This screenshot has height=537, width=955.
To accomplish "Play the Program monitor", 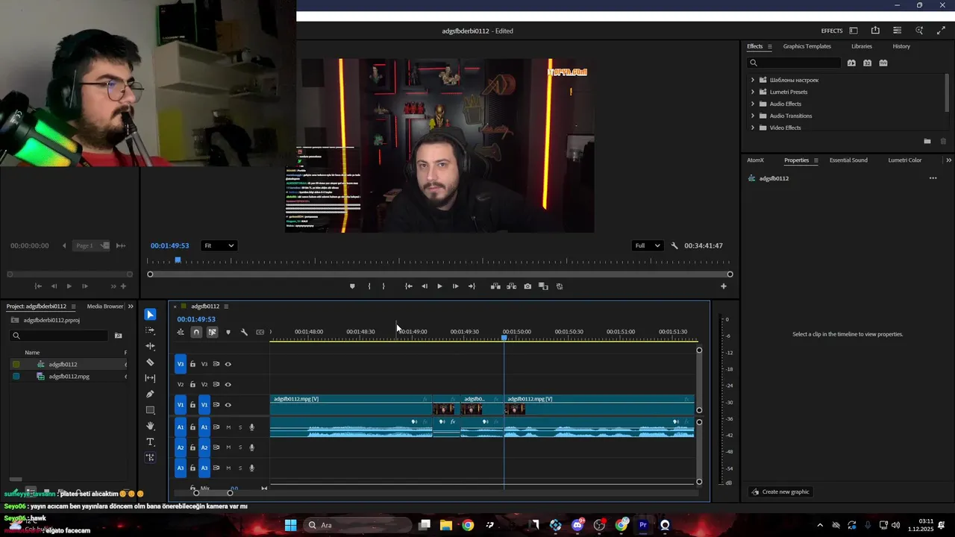I will [x=439, y=286].
